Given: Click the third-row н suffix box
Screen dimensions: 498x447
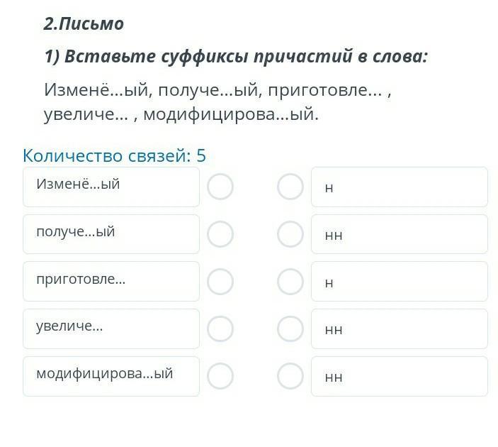Looking at the screenshot, I should coord(400,282).
